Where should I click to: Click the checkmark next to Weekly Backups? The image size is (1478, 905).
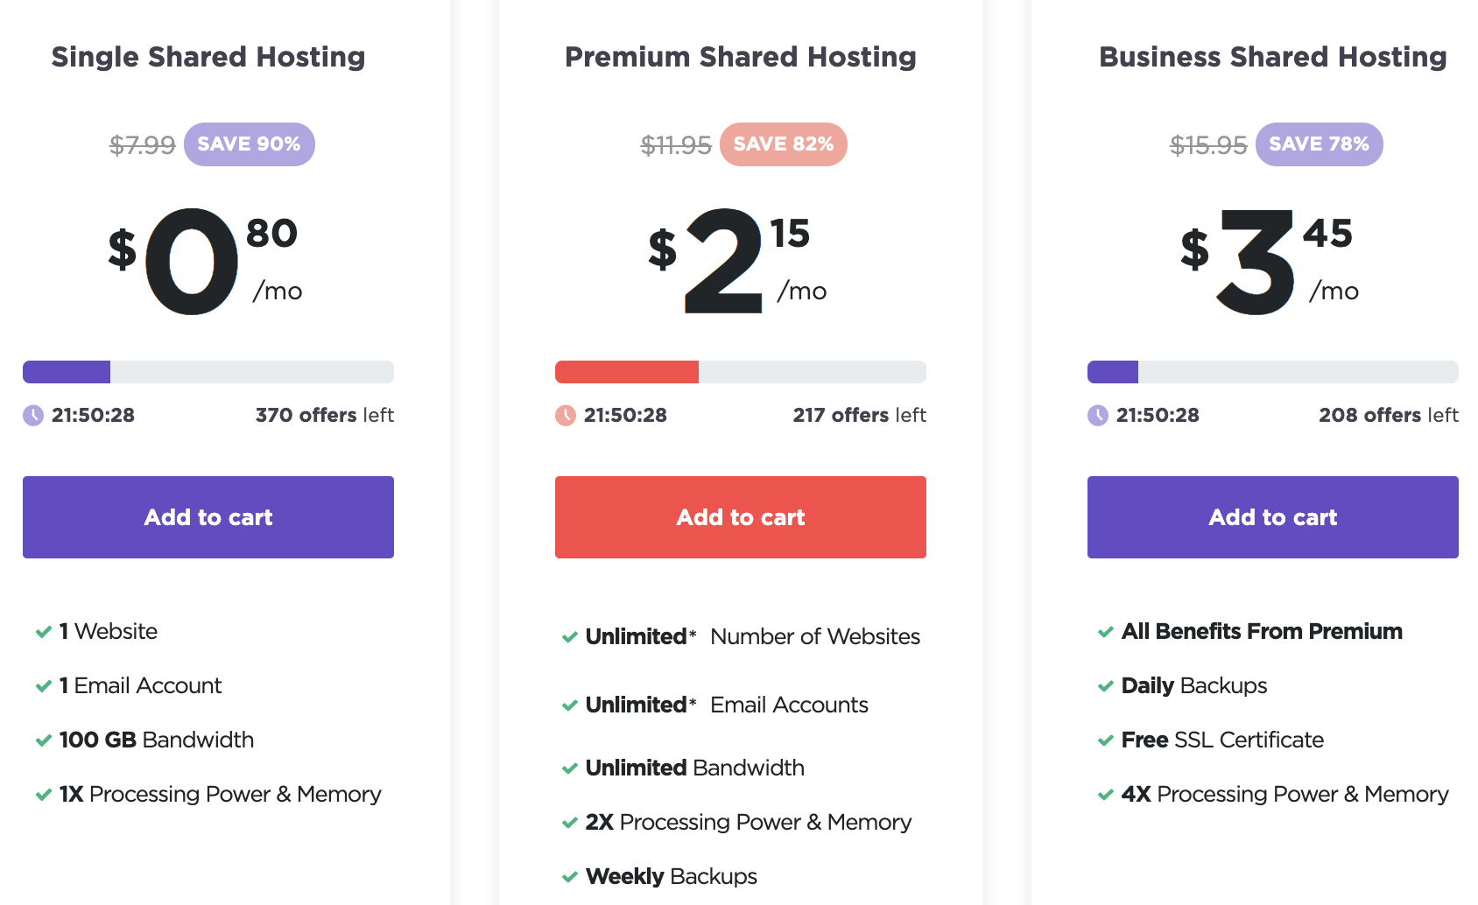point(570,877)
